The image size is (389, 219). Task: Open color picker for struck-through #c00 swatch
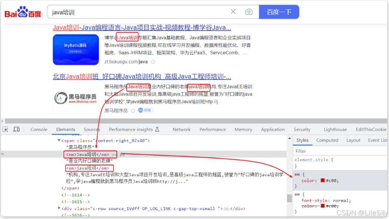[323, 206]
